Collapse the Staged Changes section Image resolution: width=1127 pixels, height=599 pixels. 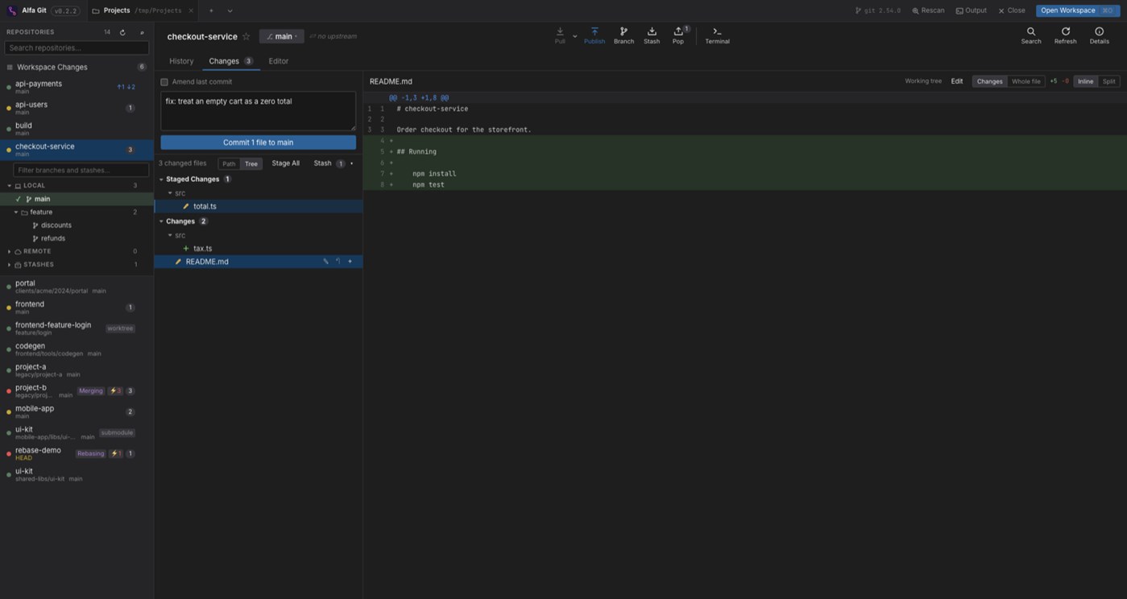click(x=162, y=180)
